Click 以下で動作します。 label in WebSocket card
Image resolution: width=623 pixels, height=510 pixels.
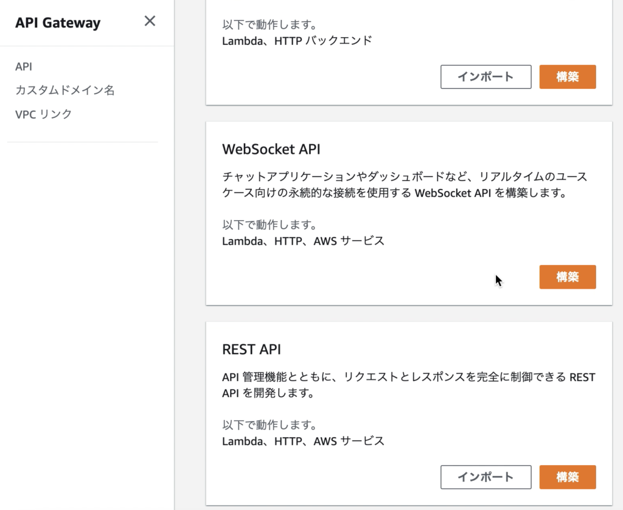click(x=270, y=225)
